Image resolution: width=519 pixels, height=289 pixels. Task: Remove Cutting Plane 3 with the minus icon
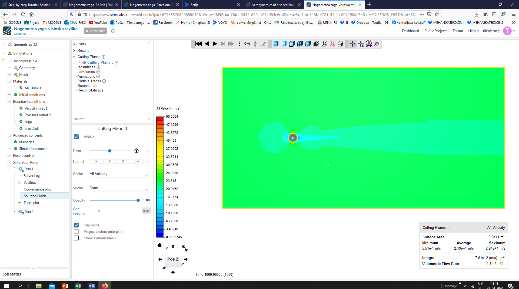(x=117, y=63)
